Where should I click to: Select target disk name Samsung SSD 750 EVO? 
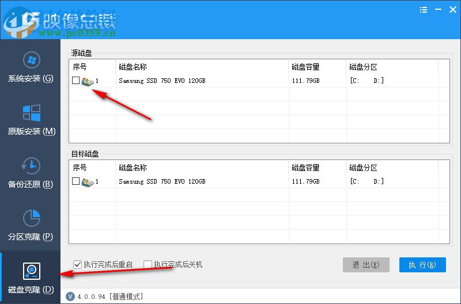click(162, 181)
